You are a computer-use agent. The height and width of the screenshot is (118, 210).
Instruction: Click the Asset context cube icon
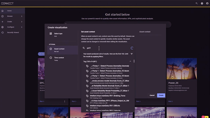click(51, 49)
